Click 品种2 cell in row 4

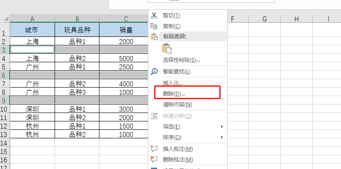click(77, 58)
